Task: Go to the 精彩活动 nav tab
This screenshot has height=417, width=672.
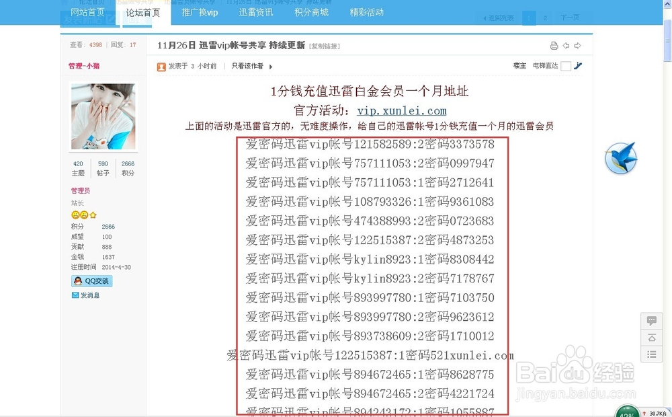Action: tap(367, 12)
